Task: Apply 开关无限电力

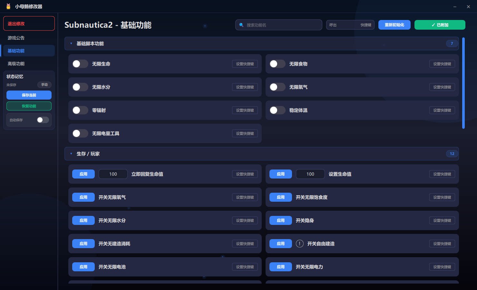Action: [x=281, y=267]
